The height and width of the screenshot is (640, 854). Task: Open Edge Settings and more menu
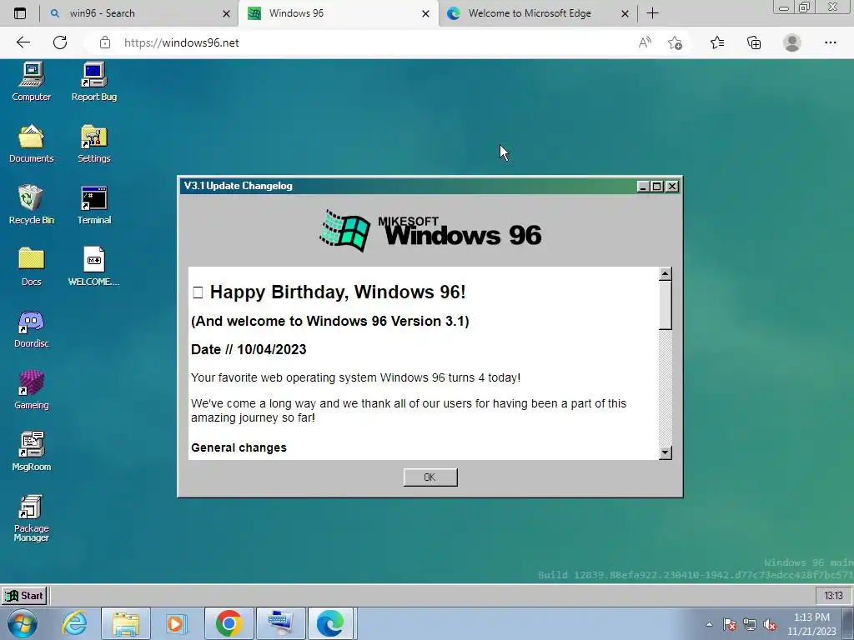830,42
